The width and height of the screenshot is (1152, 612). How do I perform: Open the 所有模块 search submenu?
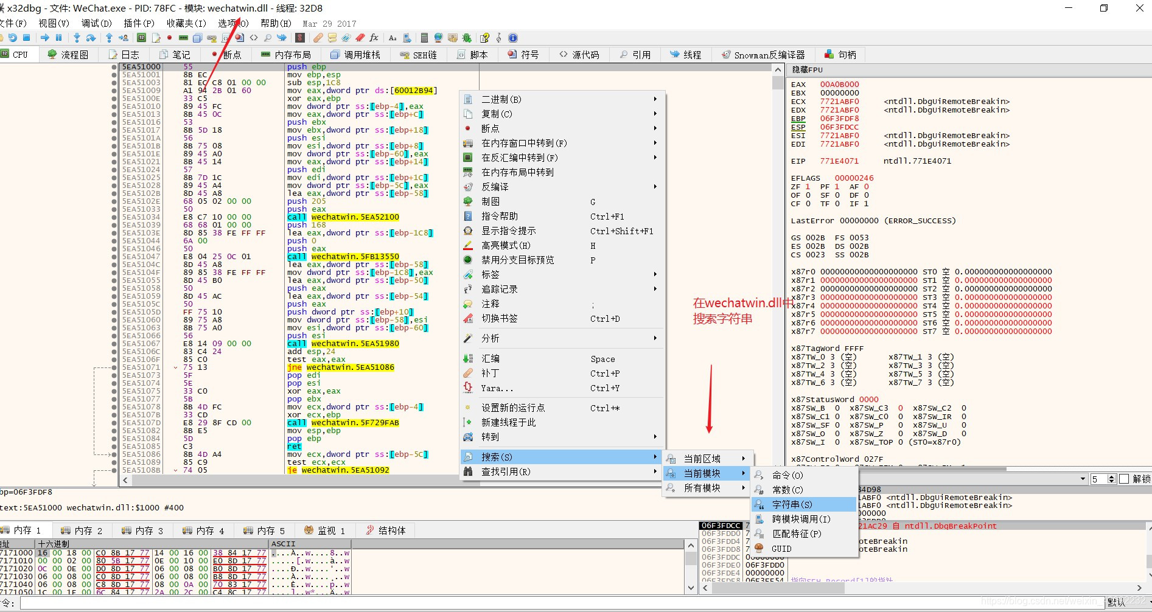click(707, 488)
